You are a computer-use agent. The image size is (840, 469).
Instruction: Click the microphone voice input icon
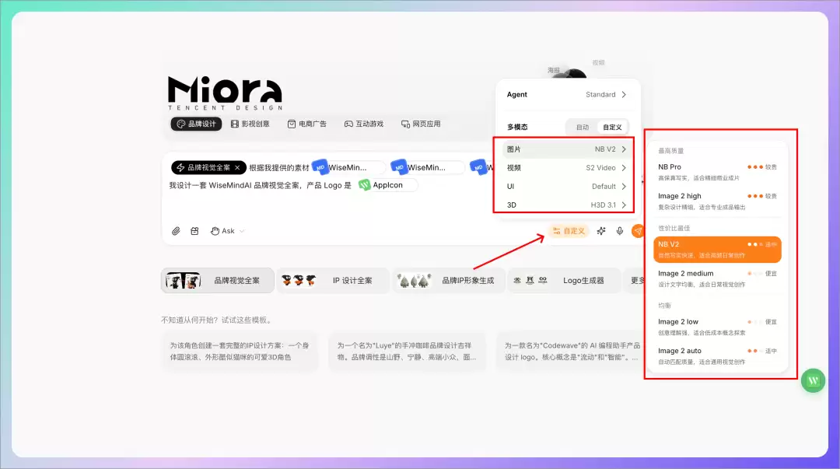[619, 231]
